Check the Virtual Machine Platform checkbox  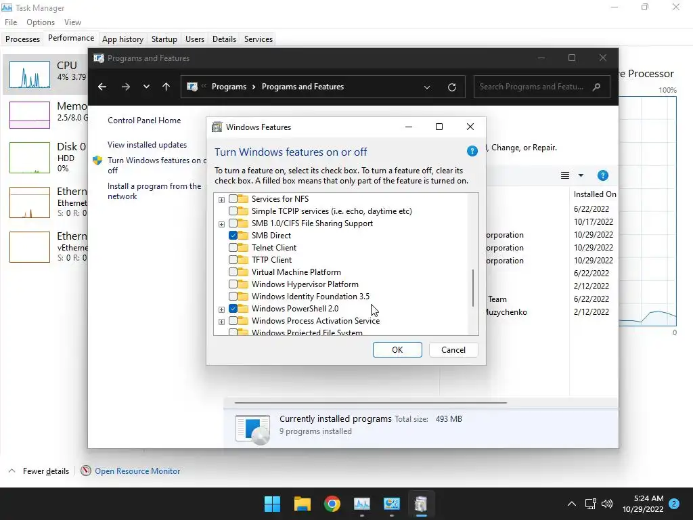tap(233, 272)
